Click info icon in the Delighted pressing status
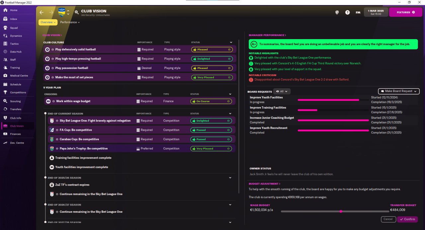This screenshot has height=230, width=425. click(229, 59)
